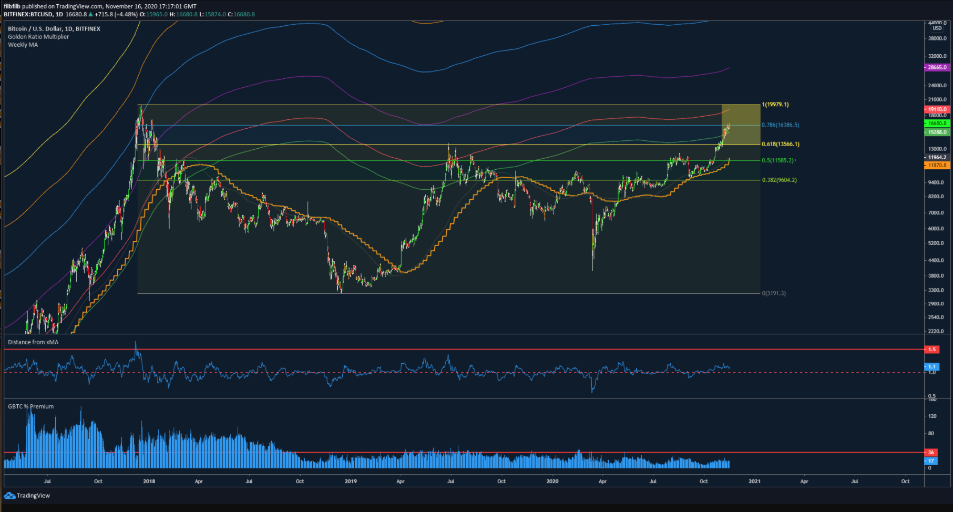Screen dimensions: 953x512
Task: Click the red 1.5 threshold label
Action: pyautogui.click(x=931, y=350)
